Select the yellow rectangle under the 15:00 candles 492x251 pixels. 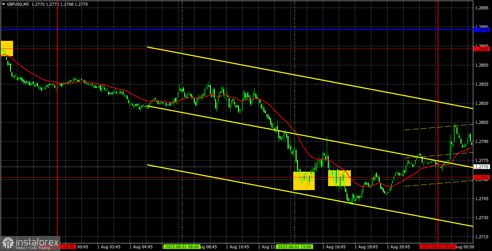(x=304, y=181)
